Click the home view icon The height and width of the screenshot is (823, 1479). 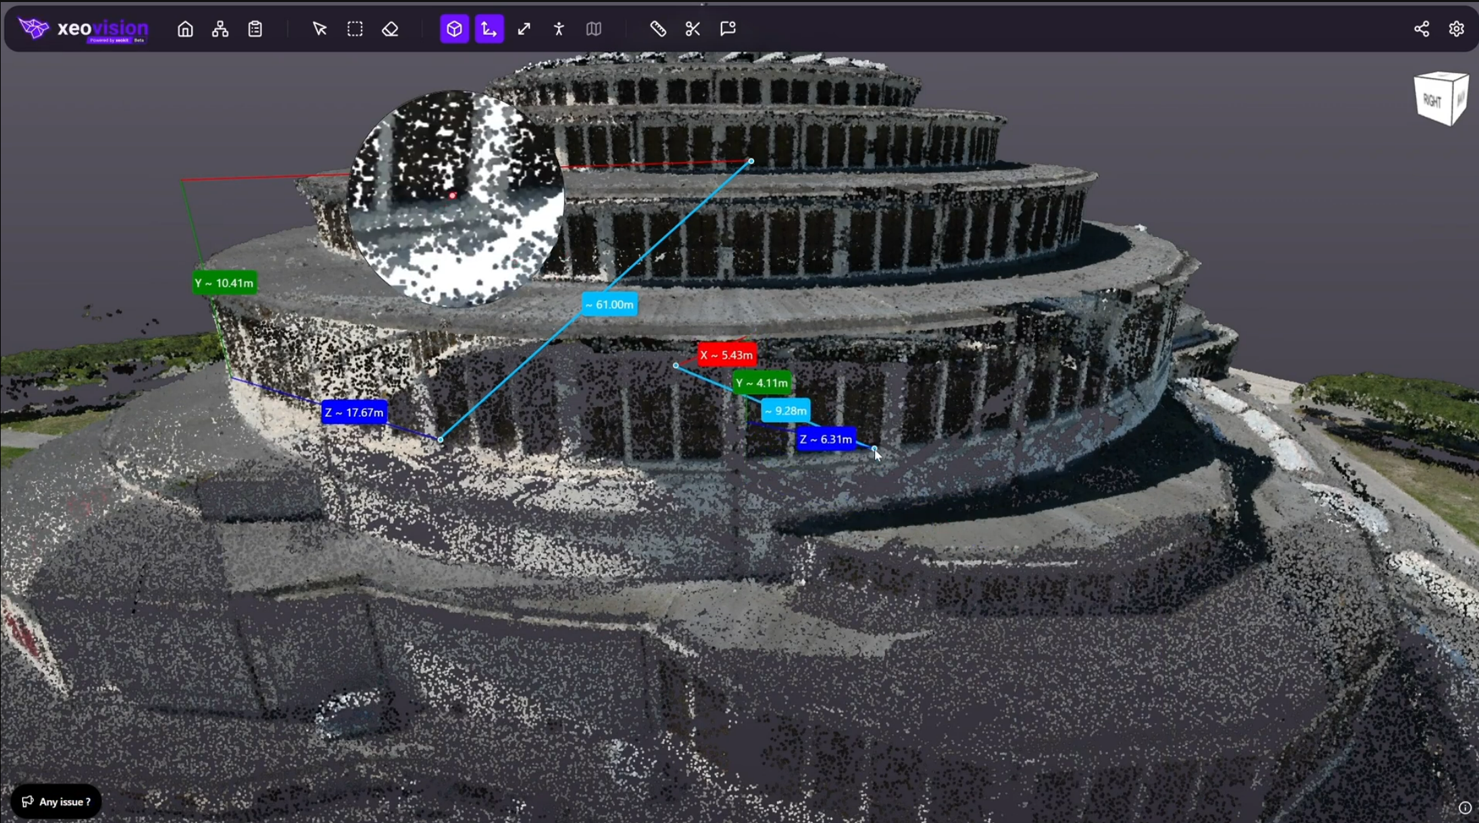click(x=185, y=29)
